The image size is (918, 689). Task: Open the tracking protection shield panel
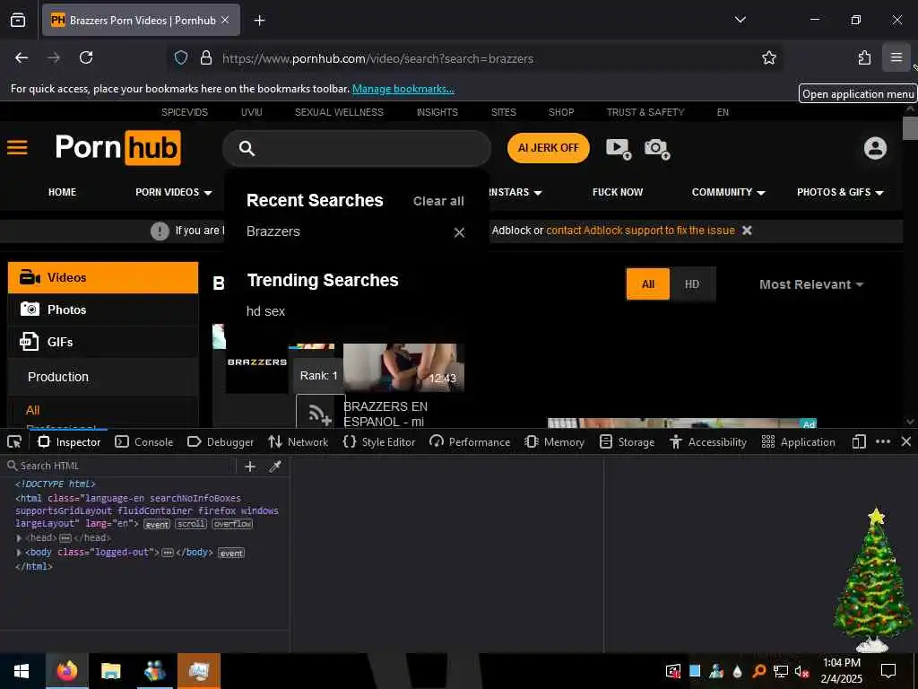(181, 57)
